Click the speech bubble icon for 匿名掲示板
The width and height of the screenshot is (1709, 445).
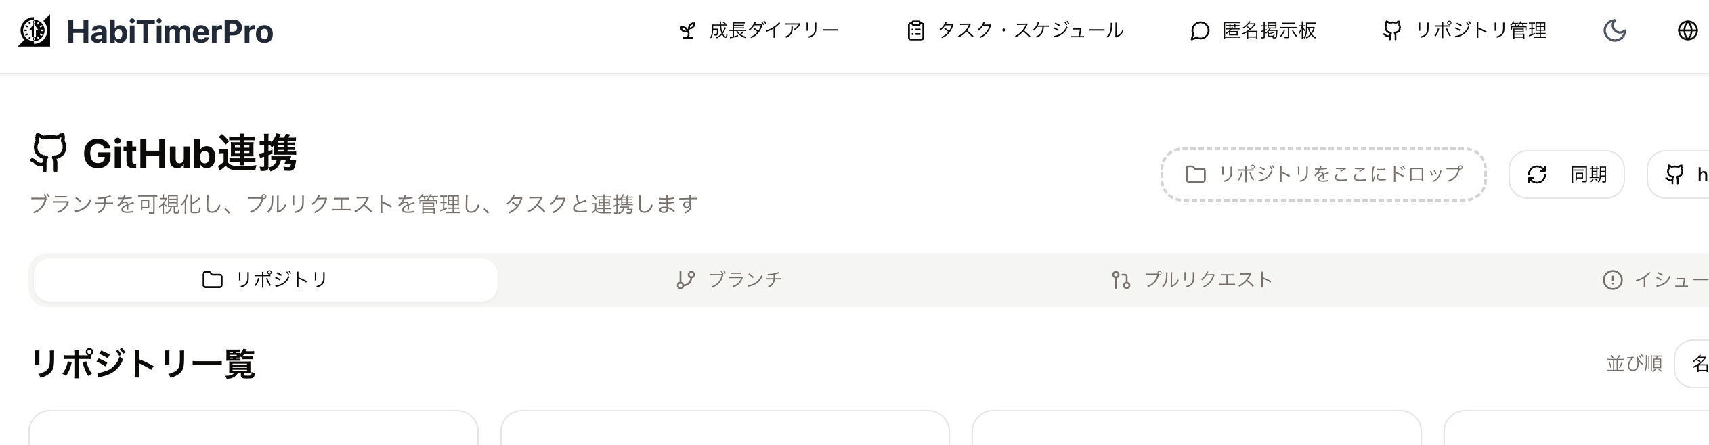tap(1199, 31)
